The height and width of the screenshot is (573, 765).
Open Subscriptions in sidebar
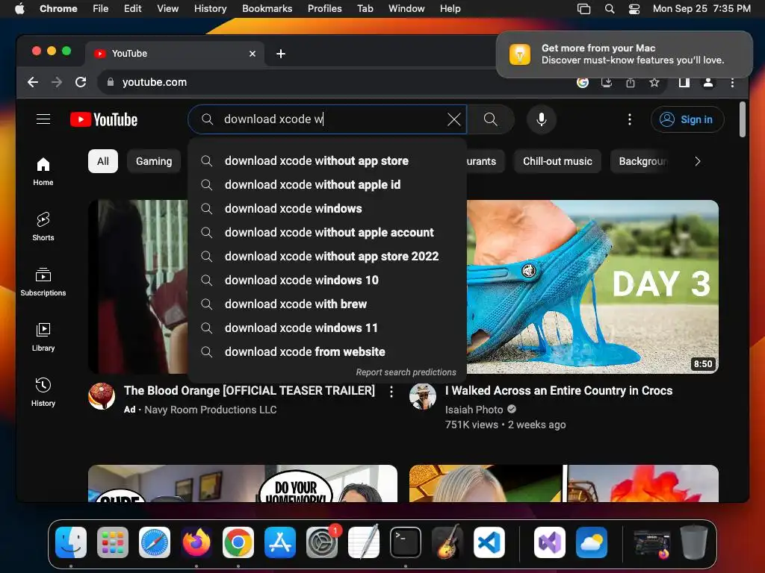click(43, 281)
